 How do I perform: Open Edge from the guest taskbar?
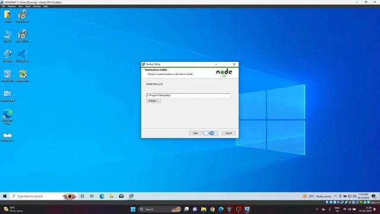102,196
